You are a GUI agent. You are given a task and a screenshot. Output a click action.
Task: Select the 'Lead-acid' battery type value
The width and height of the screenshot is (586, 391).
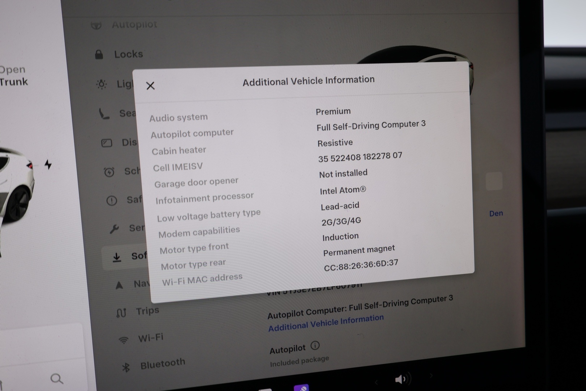340,206
